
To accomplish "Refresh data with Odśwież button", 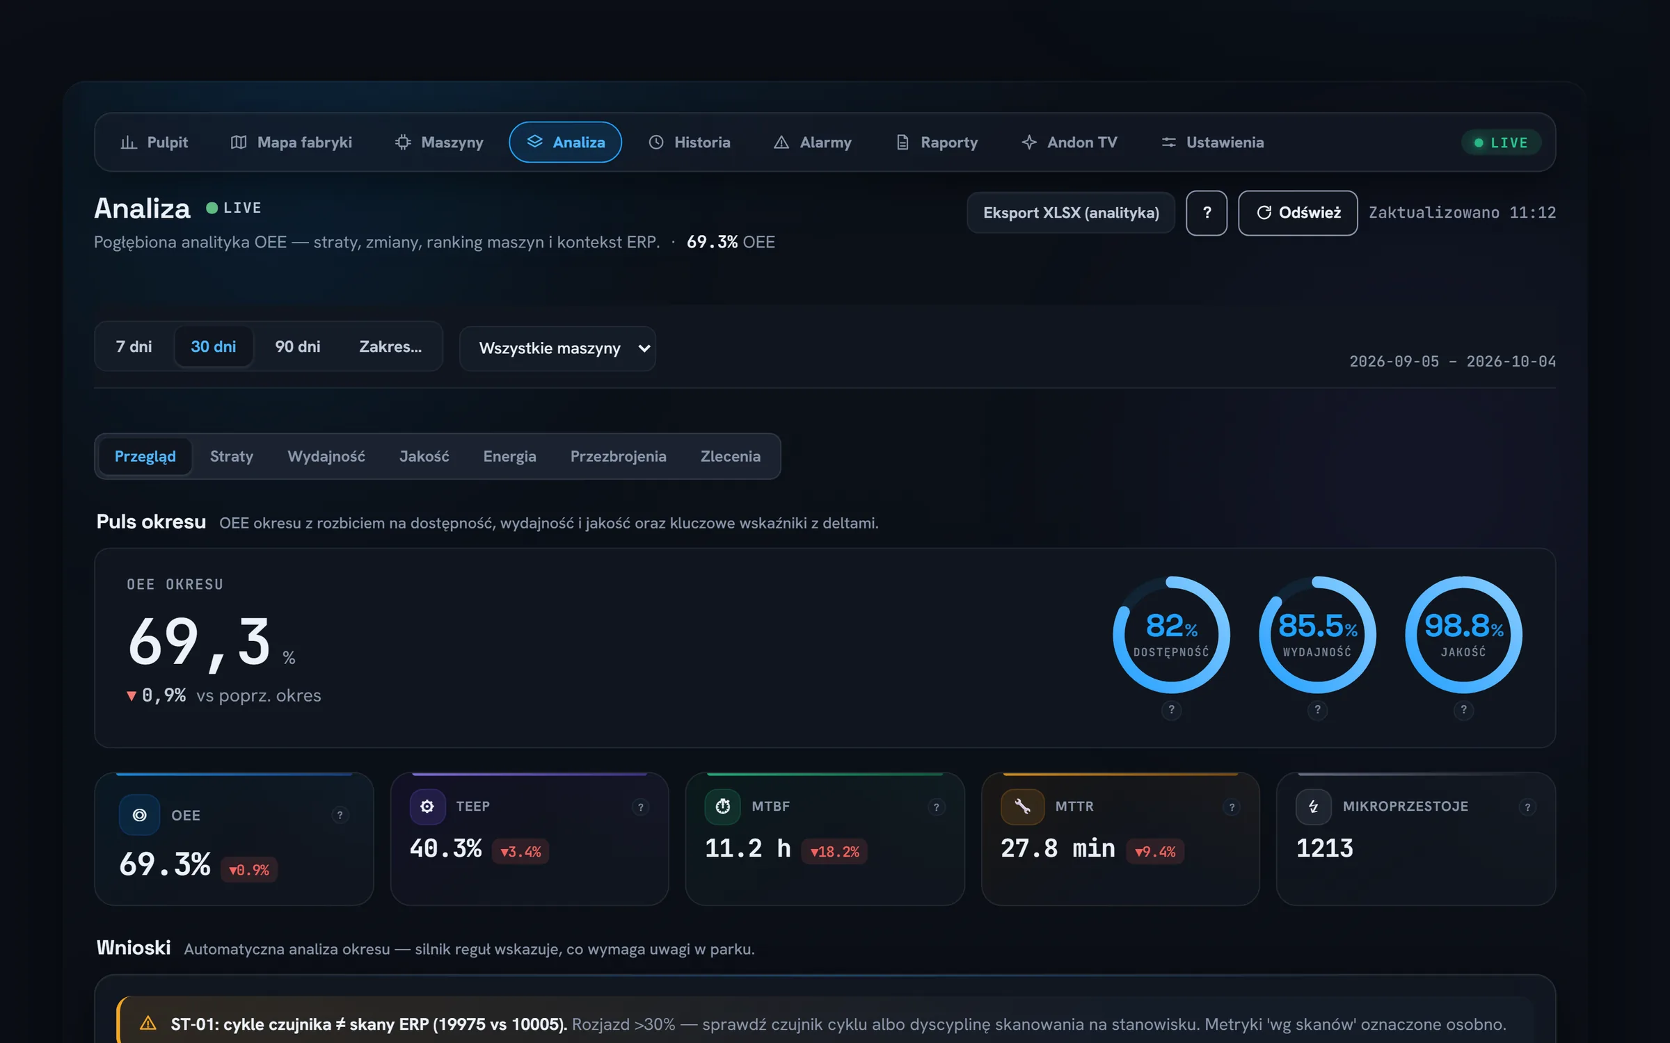I will tap(1298, 213).
